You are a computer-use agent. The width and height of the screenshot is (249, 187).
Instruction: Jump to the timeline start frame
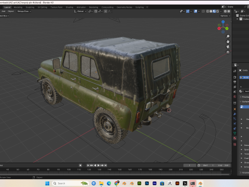coord(88,165)
